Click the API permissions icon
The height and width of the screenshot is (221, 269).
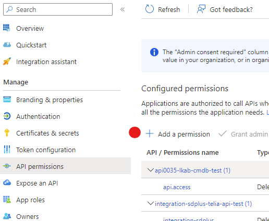pyautogui.click(x=7, y=166)
